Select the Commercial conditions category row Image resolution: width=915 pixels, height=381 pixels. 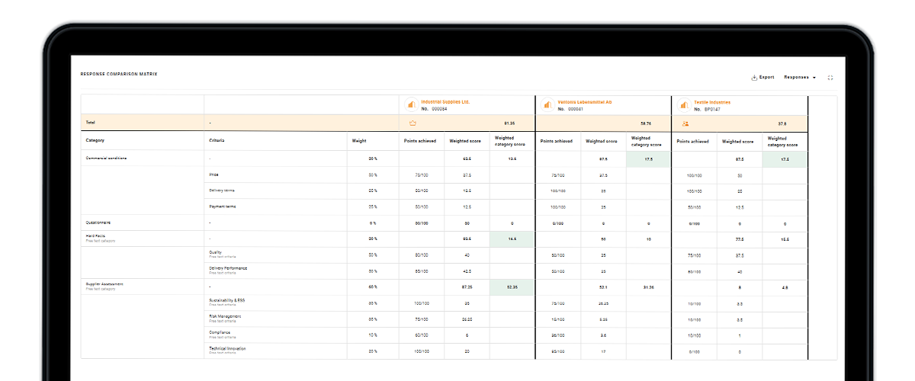(106, 158)
